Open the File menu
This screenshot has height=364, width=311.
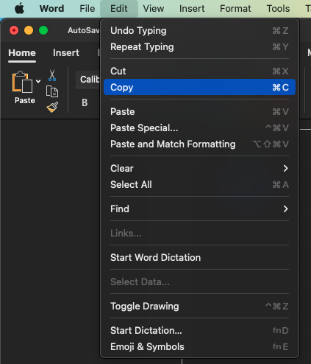(x=87, y=9)
